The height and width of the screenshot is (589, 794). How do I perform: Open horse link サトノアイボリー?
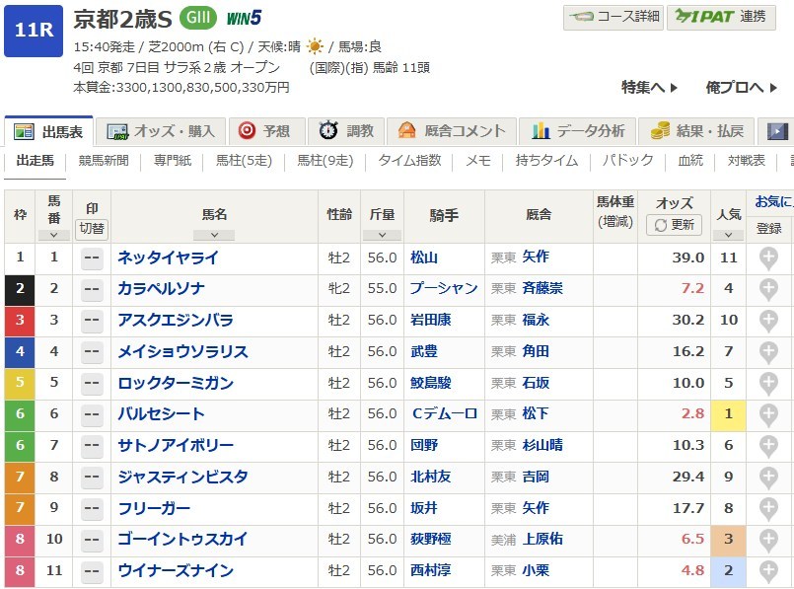(176, 447)
